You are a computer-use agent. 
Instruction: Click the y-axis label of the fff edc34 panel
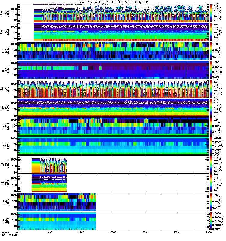pos(5,164)
